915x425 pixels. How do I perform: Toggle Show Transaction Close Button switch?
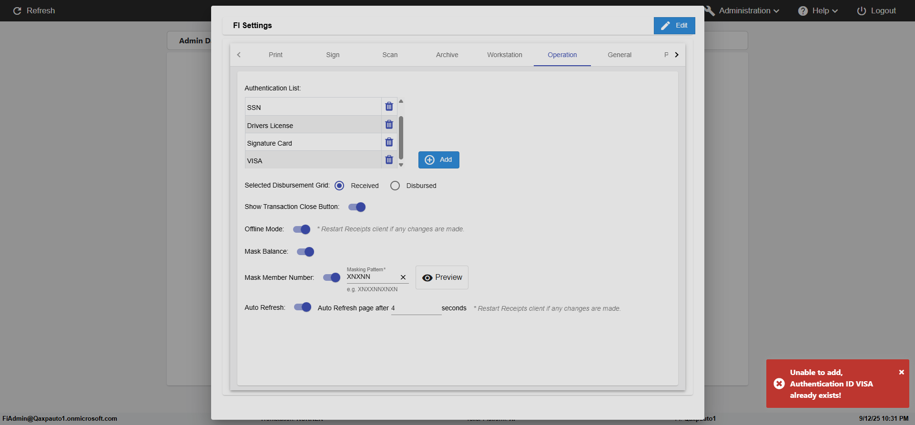point(357,207)
